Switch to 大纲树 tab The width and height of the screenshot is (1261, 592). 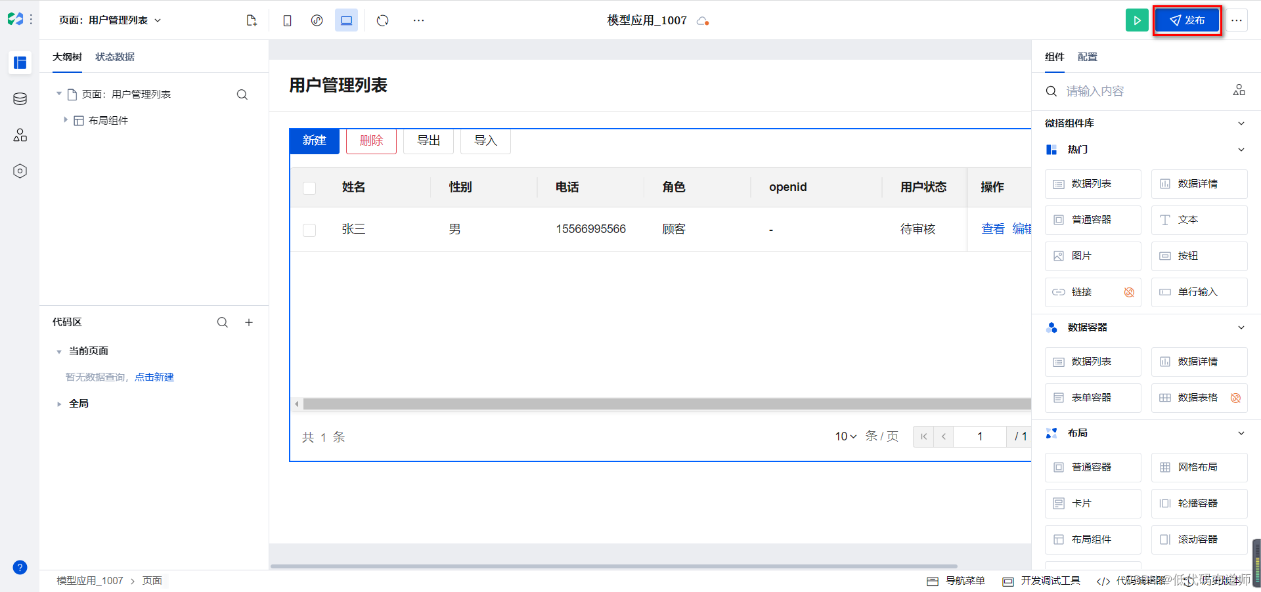(x=67, y=57)
